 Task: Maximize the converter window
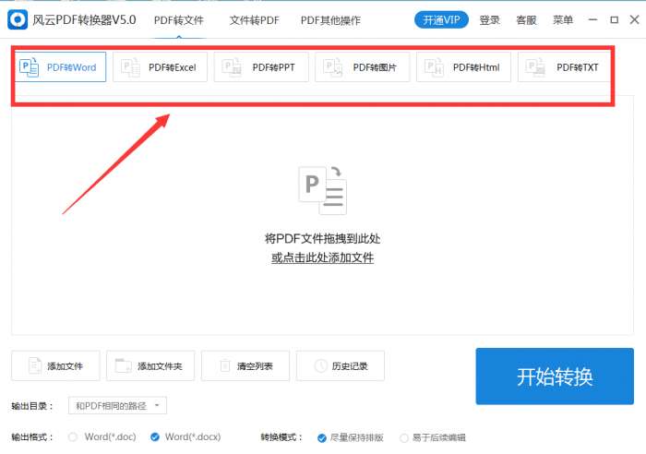[614, 19]
